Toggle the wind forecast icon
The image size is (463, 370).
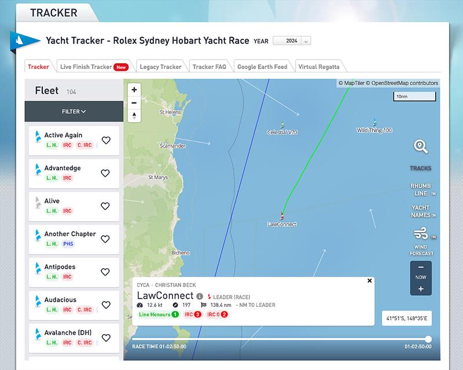[421, 233]
